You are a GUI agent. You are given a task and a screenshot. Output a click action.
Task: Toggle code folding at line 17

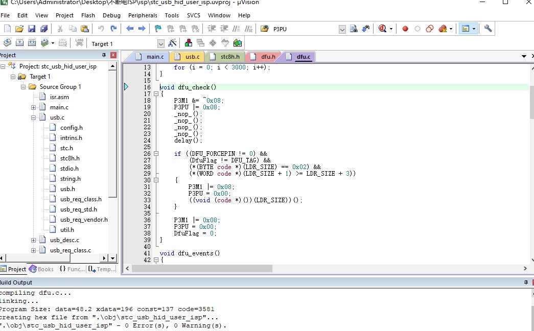click(x=156, y=94)
